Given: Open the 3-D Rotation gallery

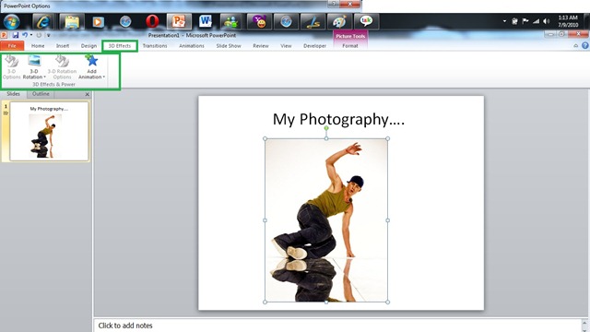Looking at the screenshot, I should click(34, 67).
